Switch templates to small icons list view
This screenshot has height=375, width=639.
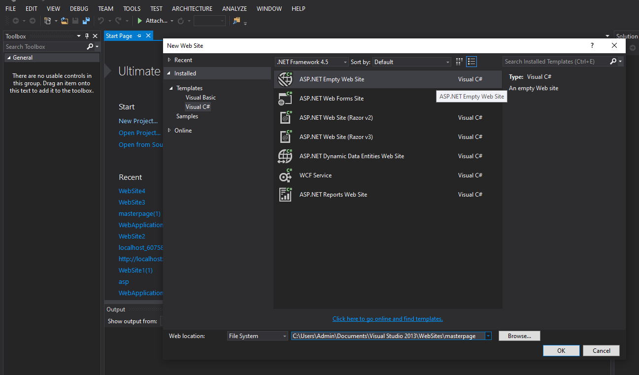click(x=471, y=62)
